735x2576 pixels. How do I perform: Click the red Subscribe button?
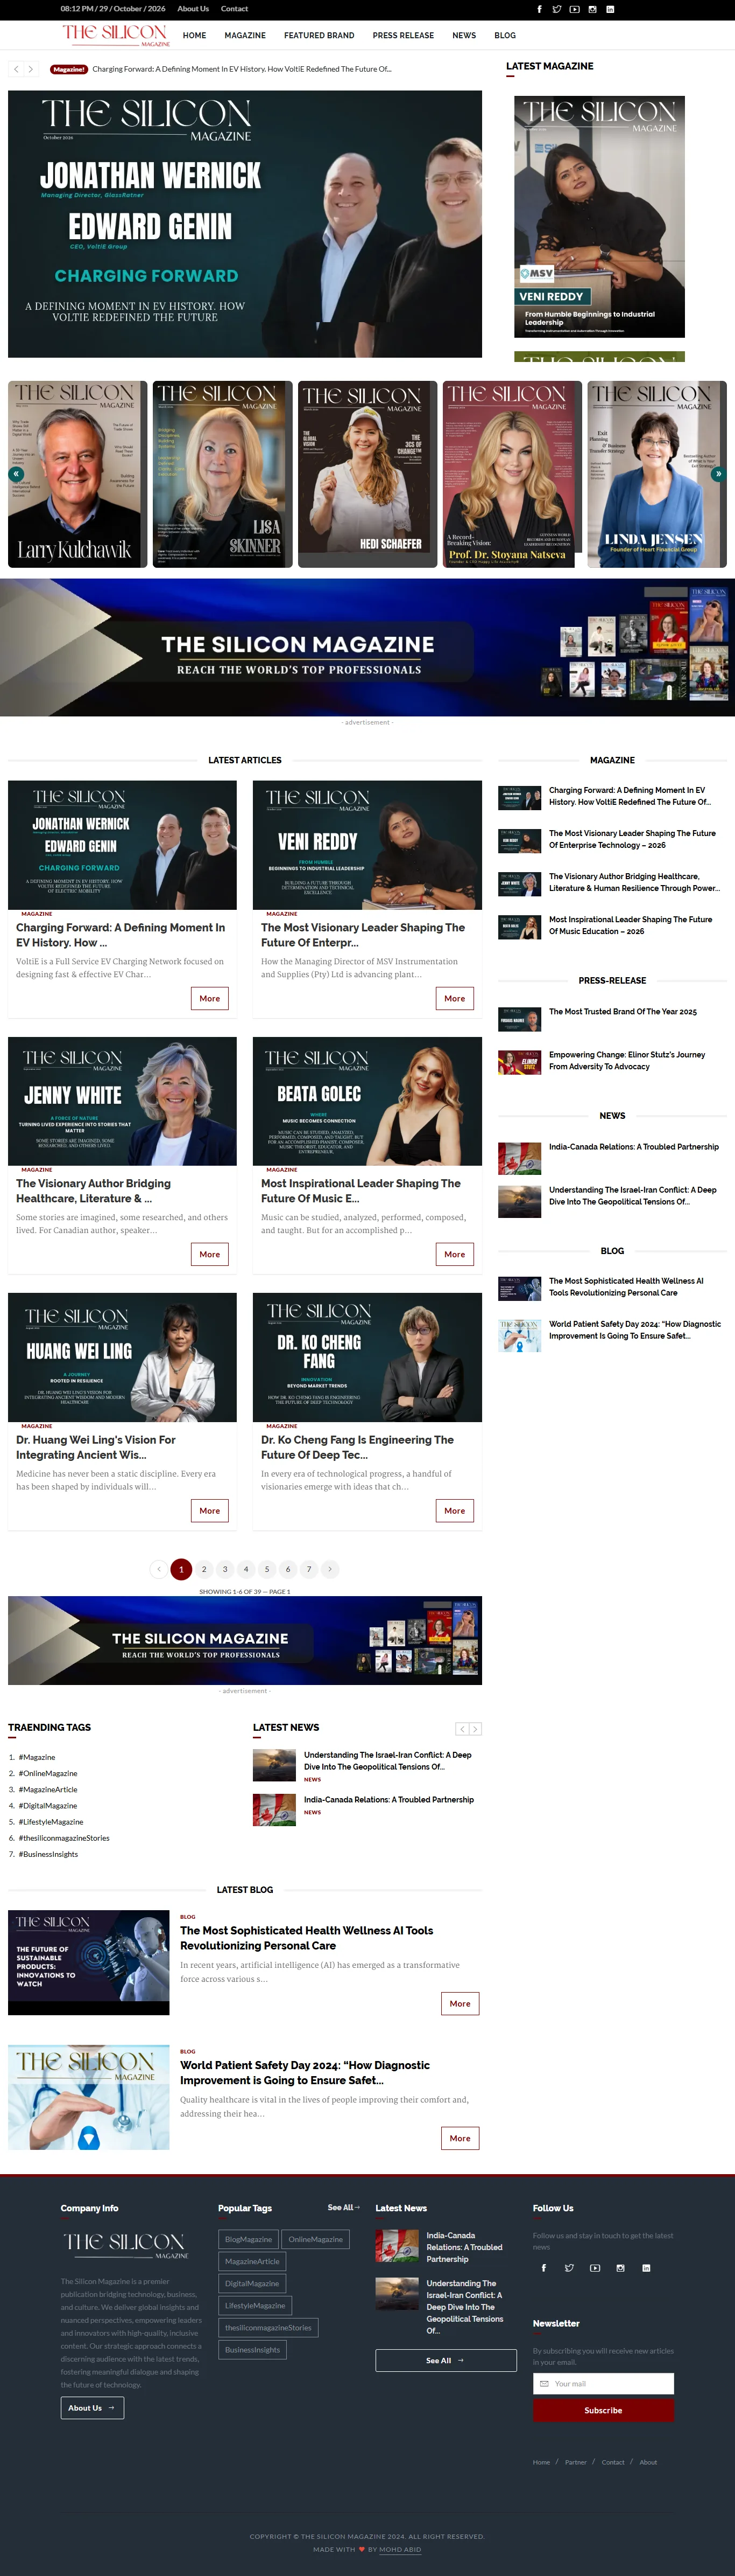click(x=603, y=2410)
